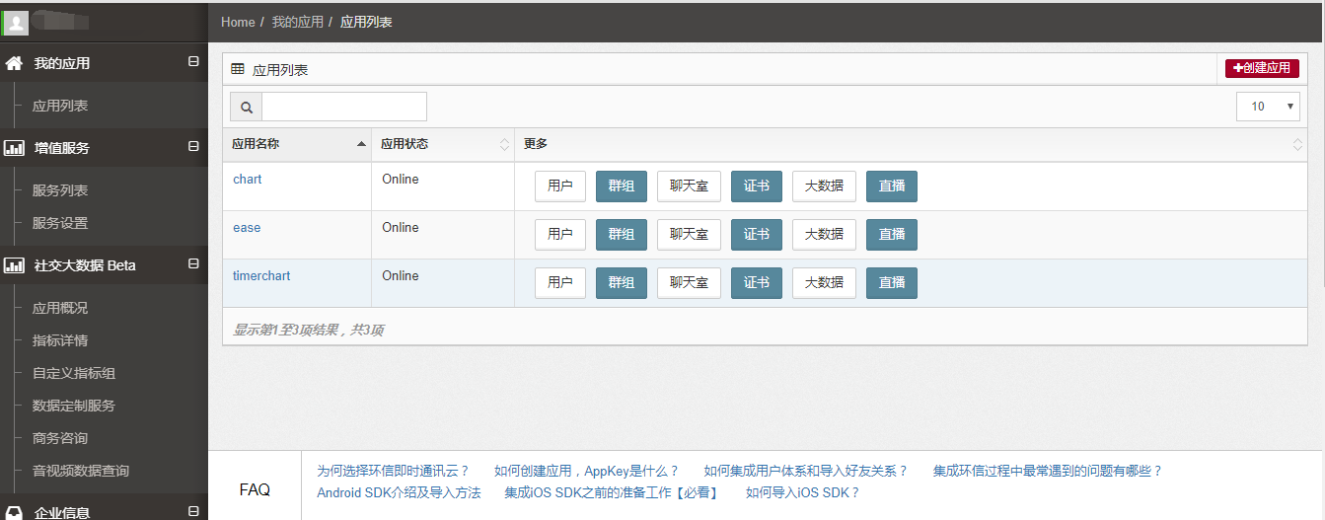Screen dimensions: 1325x520
Task: Open the page size dropdown showing 10
Action: point(1268,107)
